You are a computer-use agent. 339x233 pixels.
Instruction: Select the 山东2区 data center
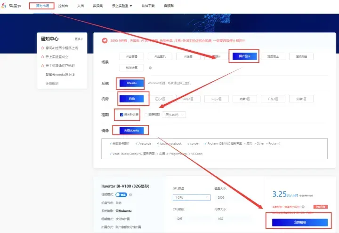[217, 99]
